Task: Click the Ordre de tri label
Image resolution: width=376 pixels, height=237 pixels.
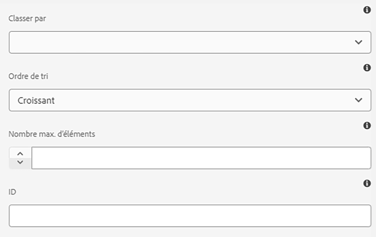Action: pos(28,77)
